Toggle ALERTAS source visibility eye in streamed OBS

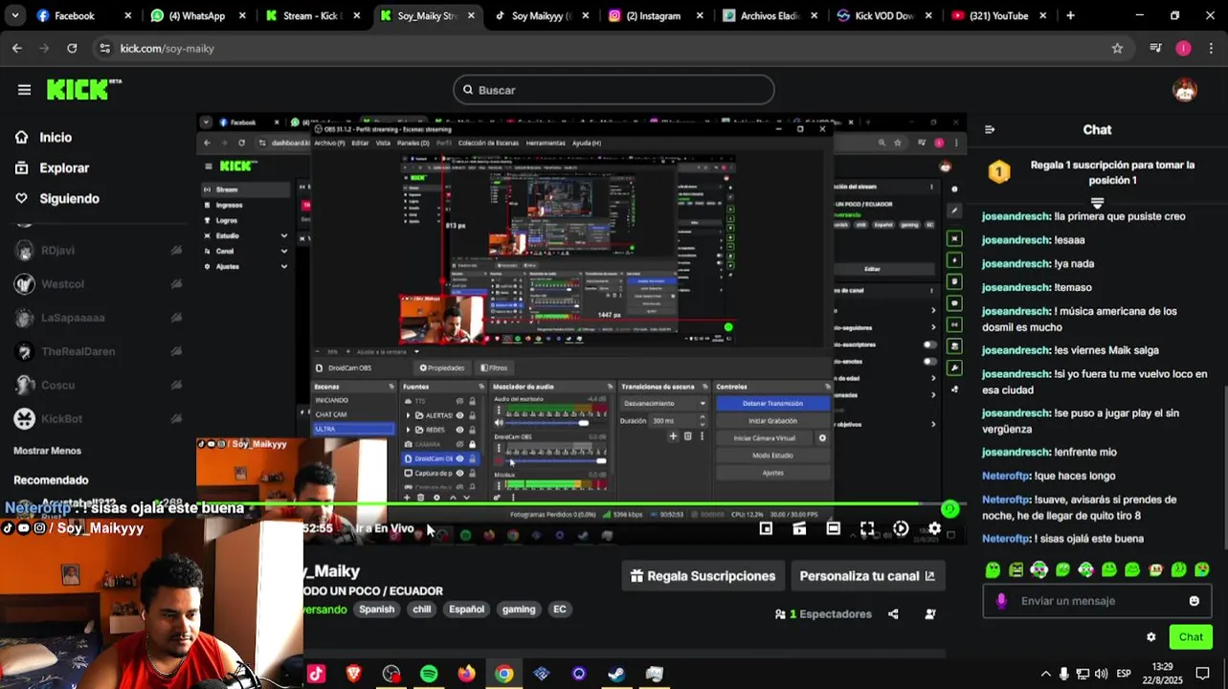click(x=459, y=415)
